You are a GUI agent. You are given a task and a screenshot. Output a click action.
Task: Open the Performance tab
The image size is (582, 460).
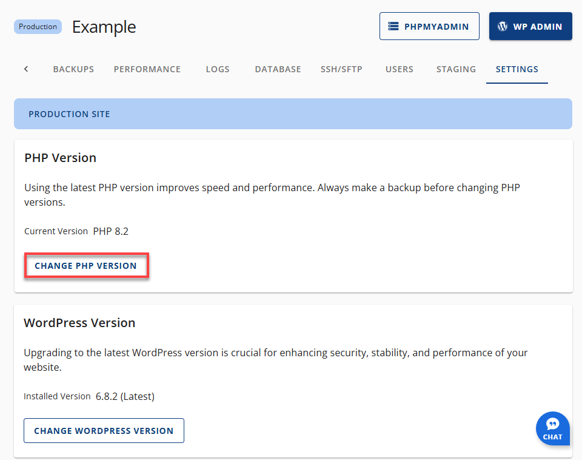(x=147, y=69)
